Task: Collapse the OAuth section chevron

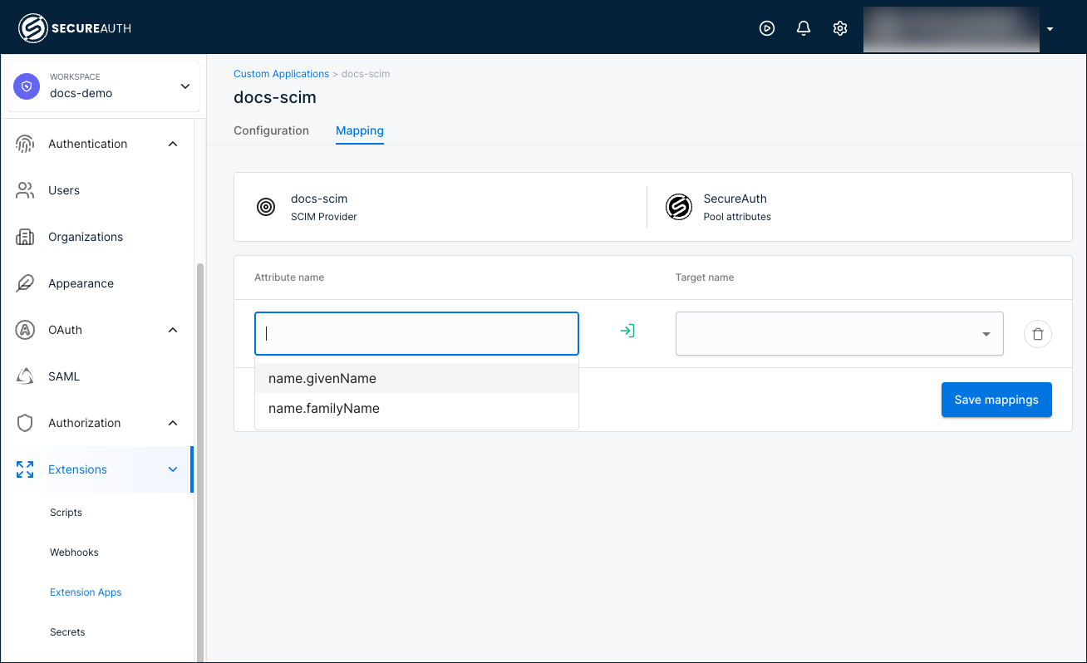Action: coord(173,330)
